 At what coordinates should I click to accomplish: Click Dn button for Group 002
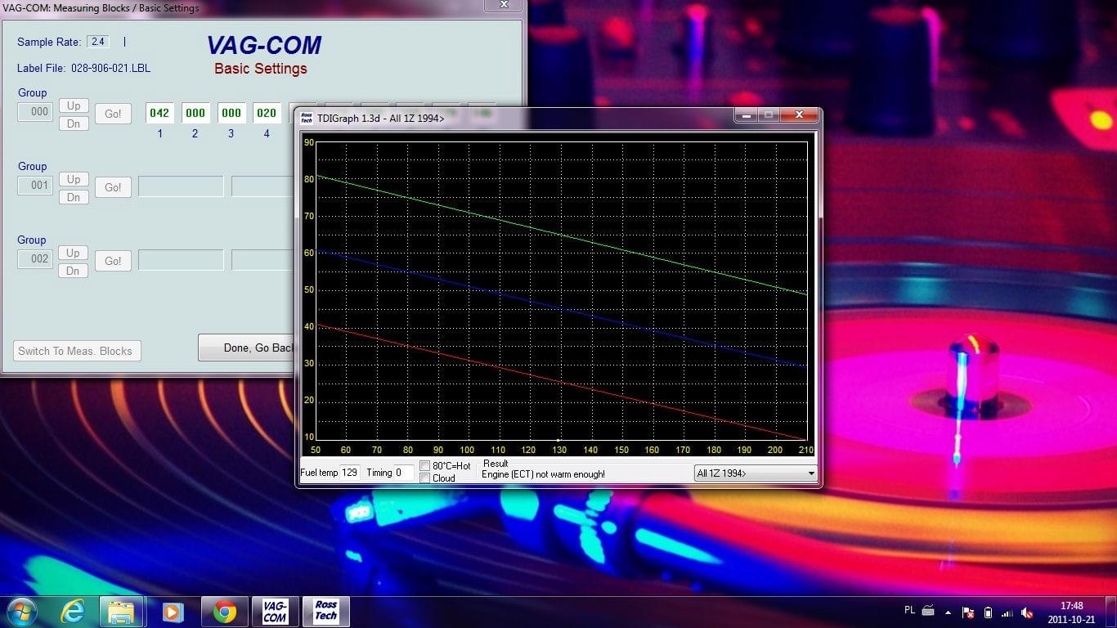coord(74,271)
